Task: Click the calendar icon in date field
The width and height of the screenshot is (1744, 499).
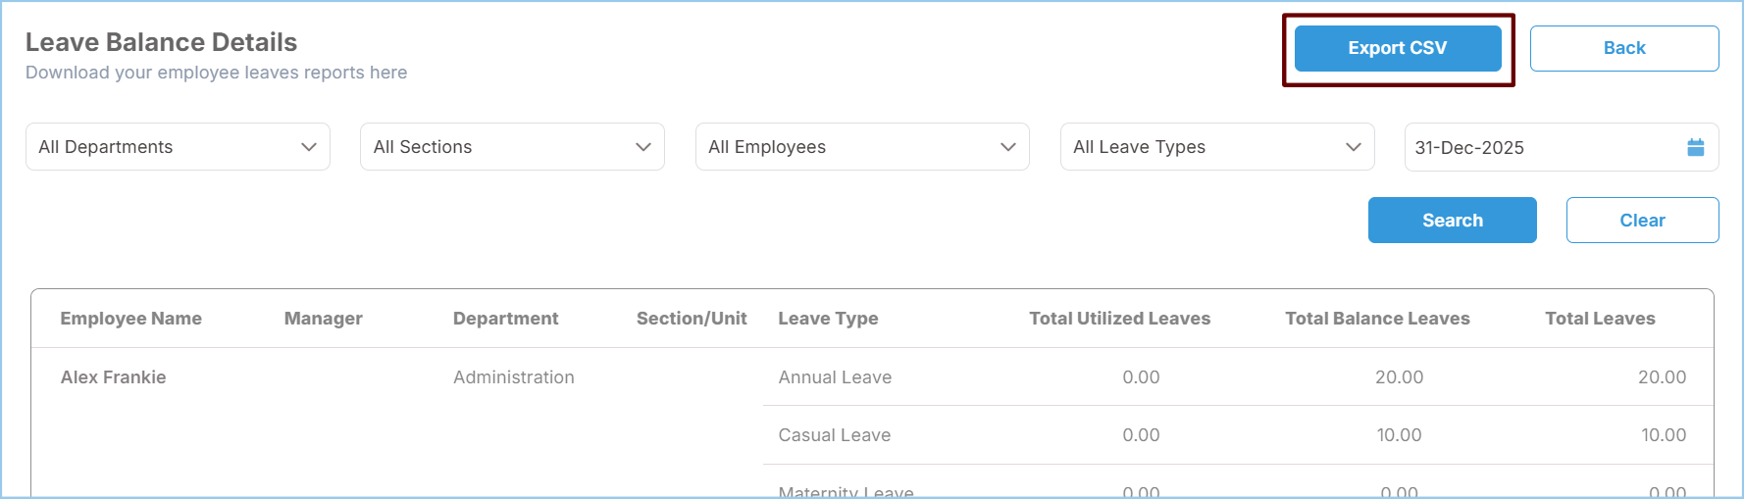Action: 1695,147
